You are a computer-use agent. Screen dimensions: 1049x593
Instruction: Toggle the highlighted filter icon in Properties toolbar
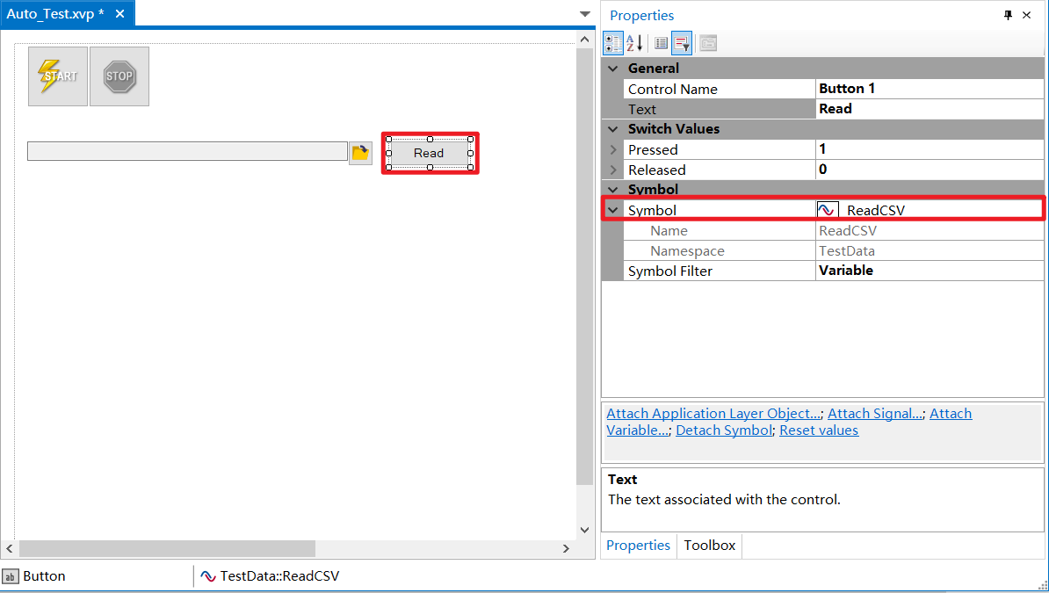[x=682, y=44]
